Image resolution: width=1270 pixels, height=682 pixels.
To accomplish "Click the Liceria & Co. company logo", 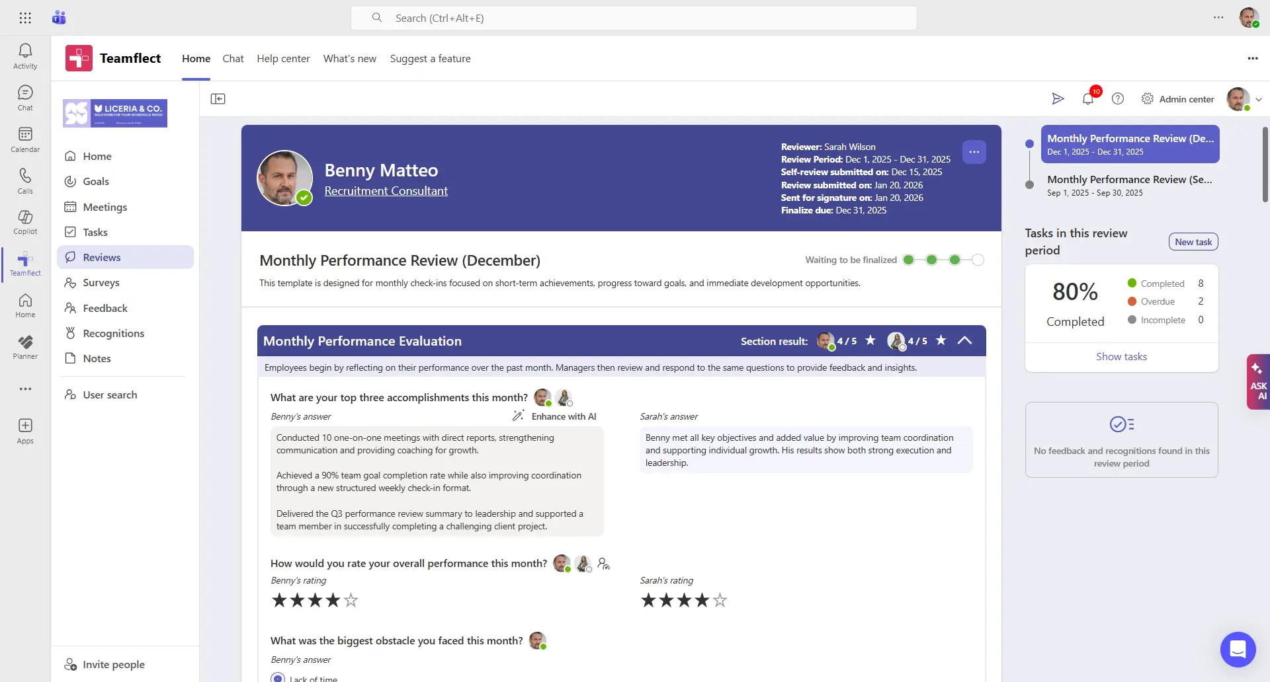I will point(115,113).
